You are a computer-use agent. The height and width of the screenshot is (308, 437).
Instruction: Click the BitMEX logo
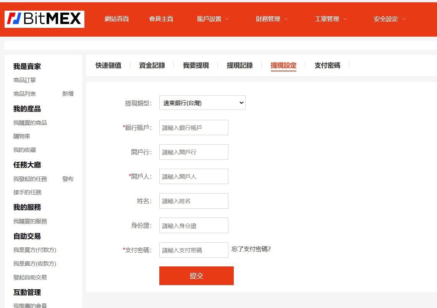point(44,19)
